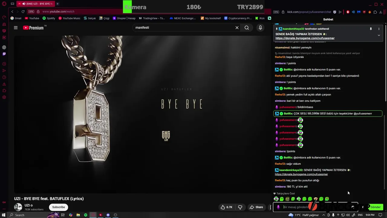Go to YouTube Premium home logo

[x=34, y=28]
